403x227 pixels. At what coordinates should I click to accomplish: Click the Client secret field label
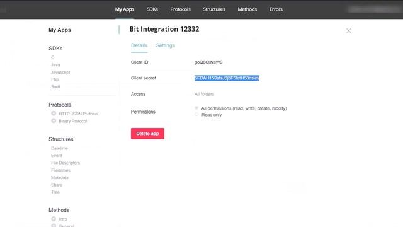pos(143,78)
